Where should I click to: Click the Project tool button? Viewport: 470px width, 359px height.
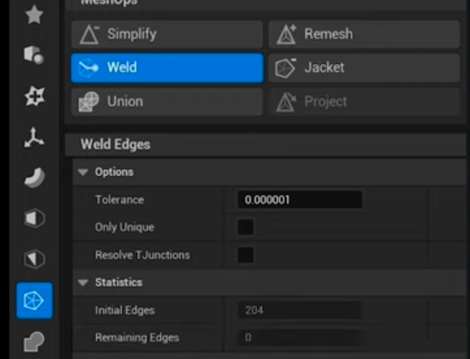365,102
